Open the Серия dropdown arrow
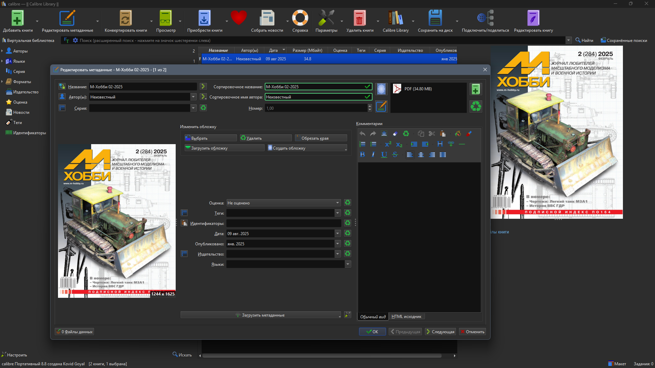Screen dimensions: 655x368 pos(193,108)
